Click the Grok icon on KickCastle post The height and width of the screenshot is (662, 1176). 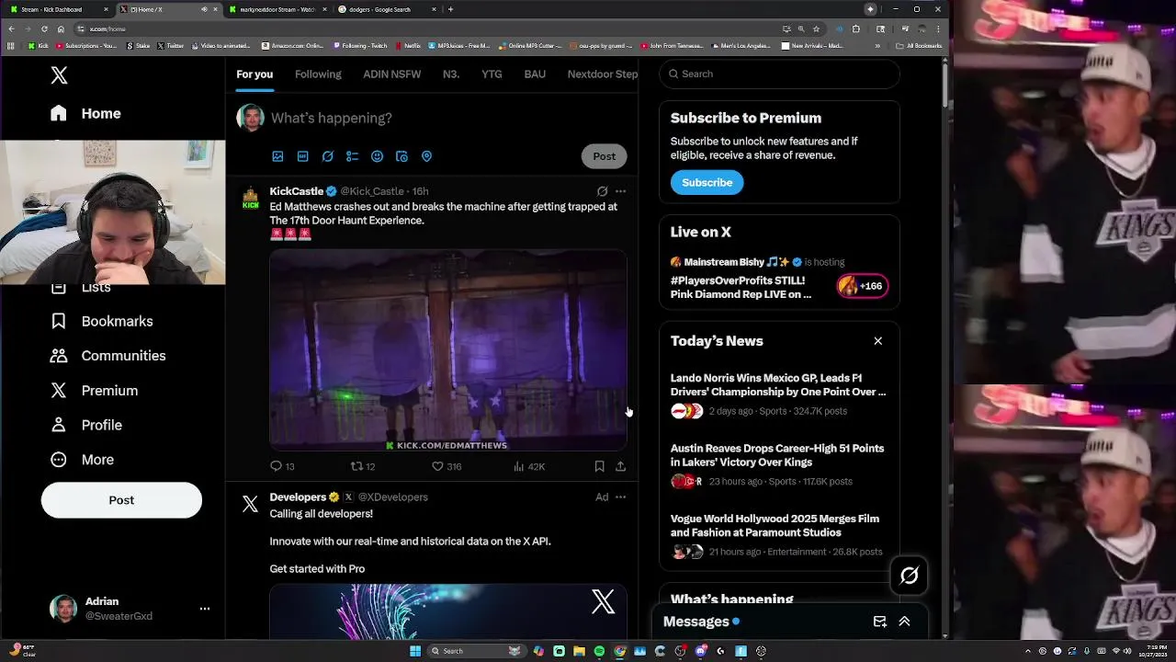pos(602,191)
